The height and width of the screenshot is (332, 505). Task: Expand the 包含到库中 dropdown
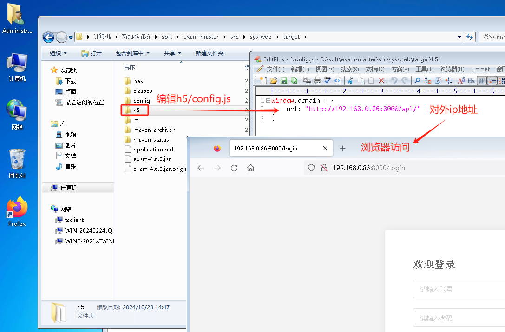(x=132, y=53)
